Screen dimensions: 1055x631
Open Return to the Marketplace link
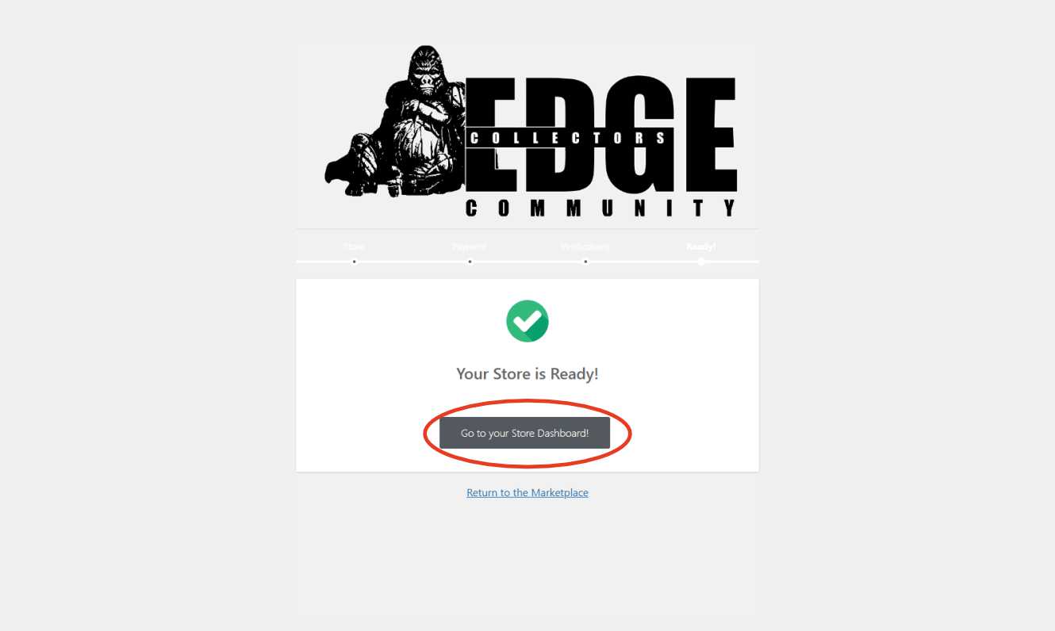pos(527,492)
